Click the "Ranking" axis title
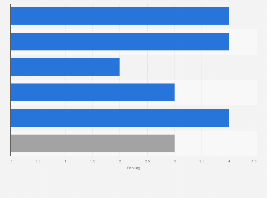Screen dimensions: 267x198 pos(133,168)
